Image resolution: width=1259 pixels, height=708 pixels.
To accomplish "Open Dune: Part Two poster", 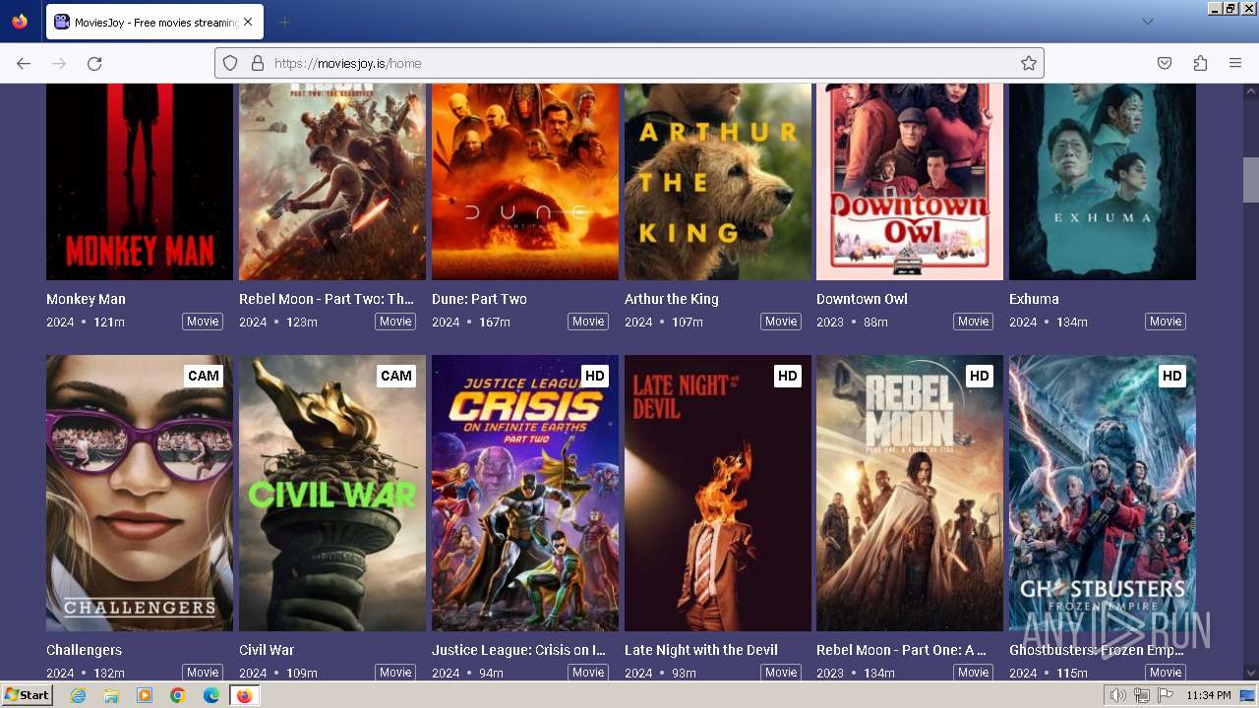I will point(525,182).
